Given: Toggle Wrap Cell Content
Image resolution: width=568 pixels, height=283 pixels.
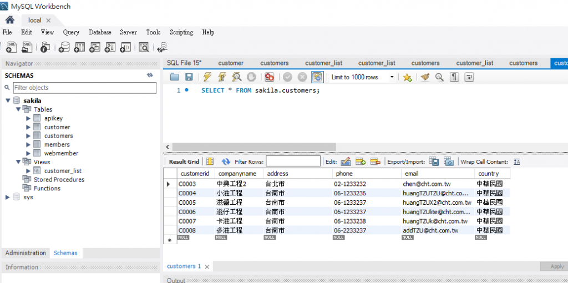Looking at the screenshot, I should [x=517, y=161].
